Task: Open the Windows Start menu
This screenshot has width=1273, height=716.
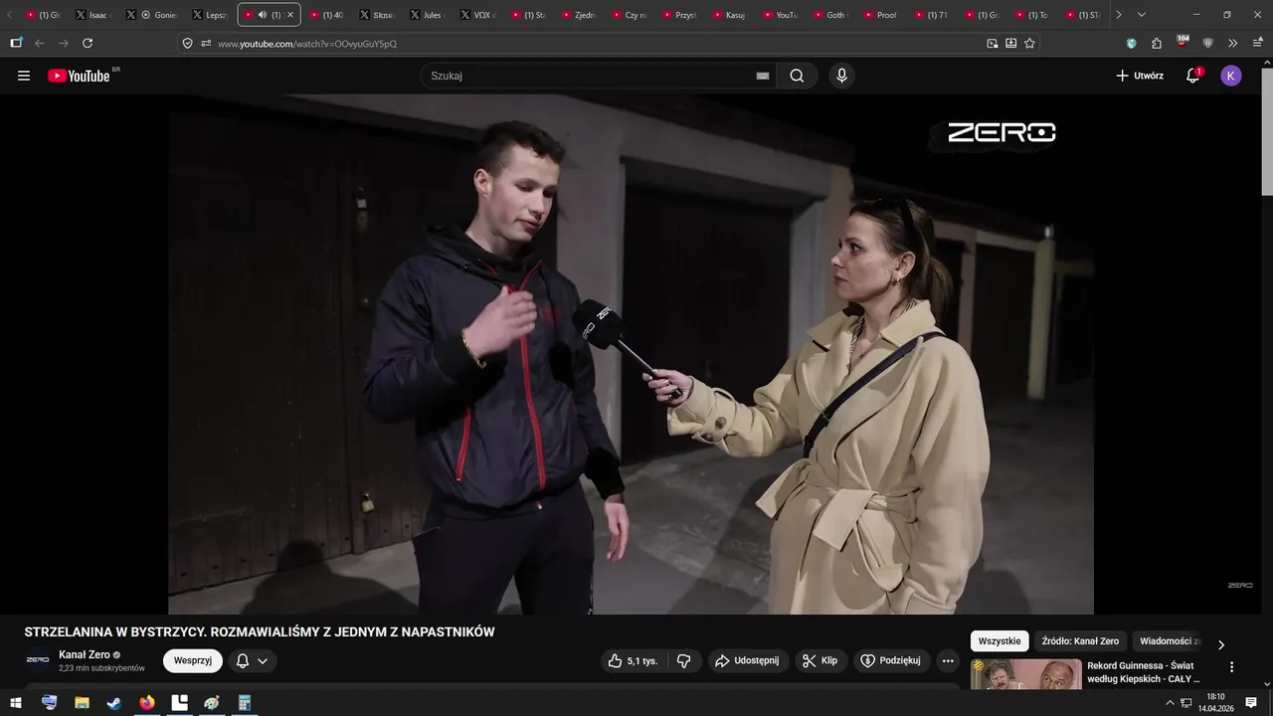Action: click(16, 703)
